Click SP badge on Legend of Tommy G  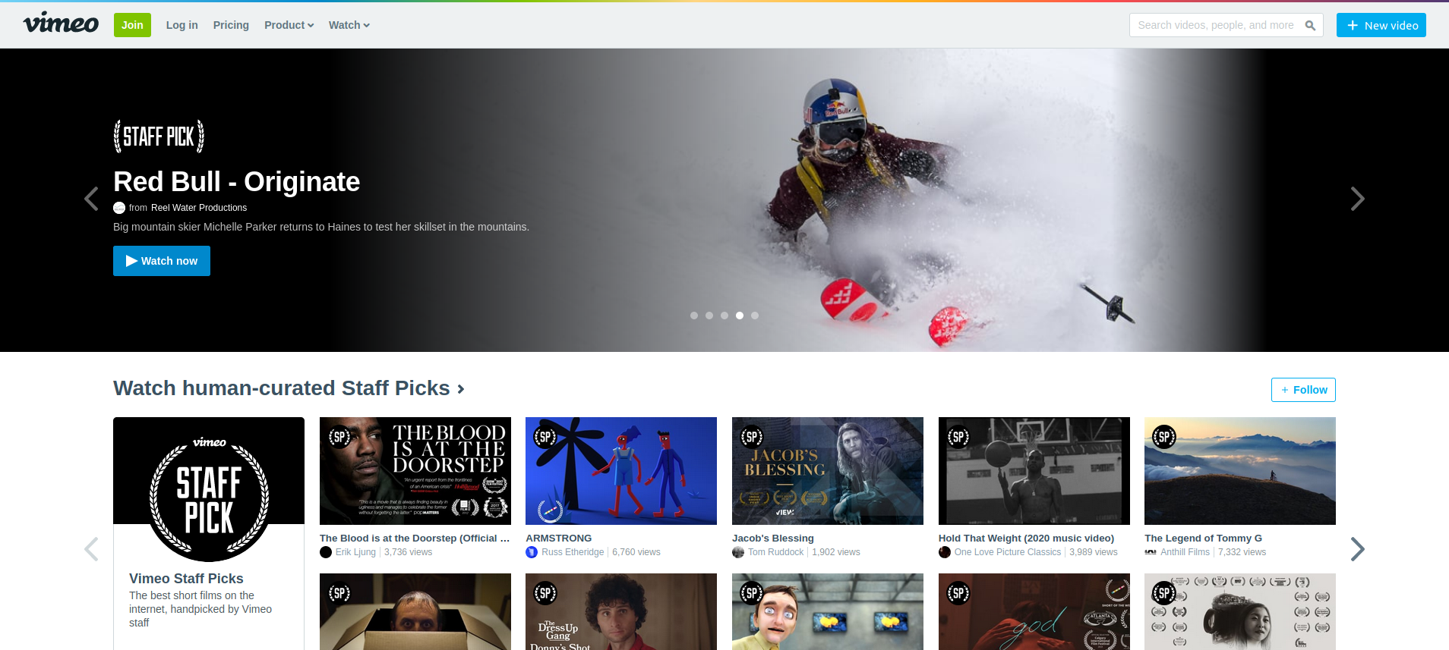point(1164,437)
